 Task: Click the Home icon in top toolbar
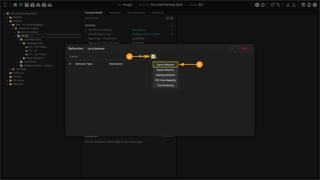tap(15, 5)
